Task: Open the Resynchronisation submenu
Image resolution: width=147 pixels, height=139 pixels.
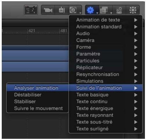Action: [106, 74]
